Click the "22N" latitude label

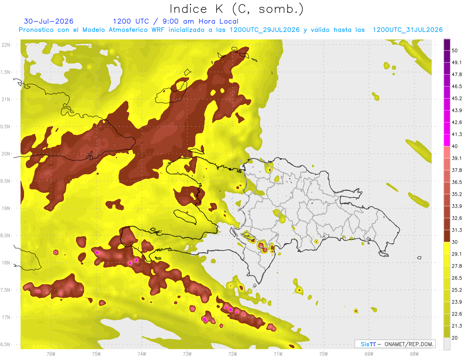coord(6,45)
